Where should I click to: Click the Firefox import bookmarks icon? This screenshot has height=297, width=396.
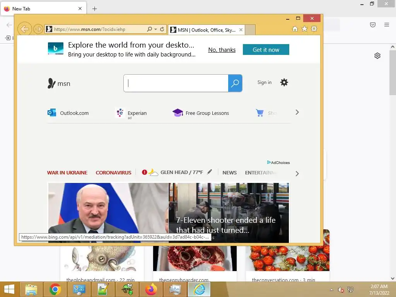tap(8, 38)
